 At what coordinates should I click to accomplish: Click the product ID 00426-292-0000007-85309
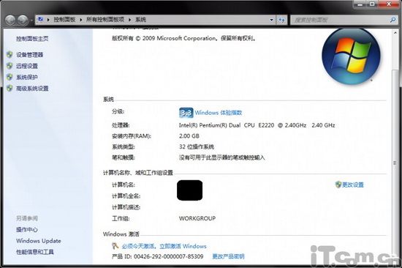coord(169,256)
